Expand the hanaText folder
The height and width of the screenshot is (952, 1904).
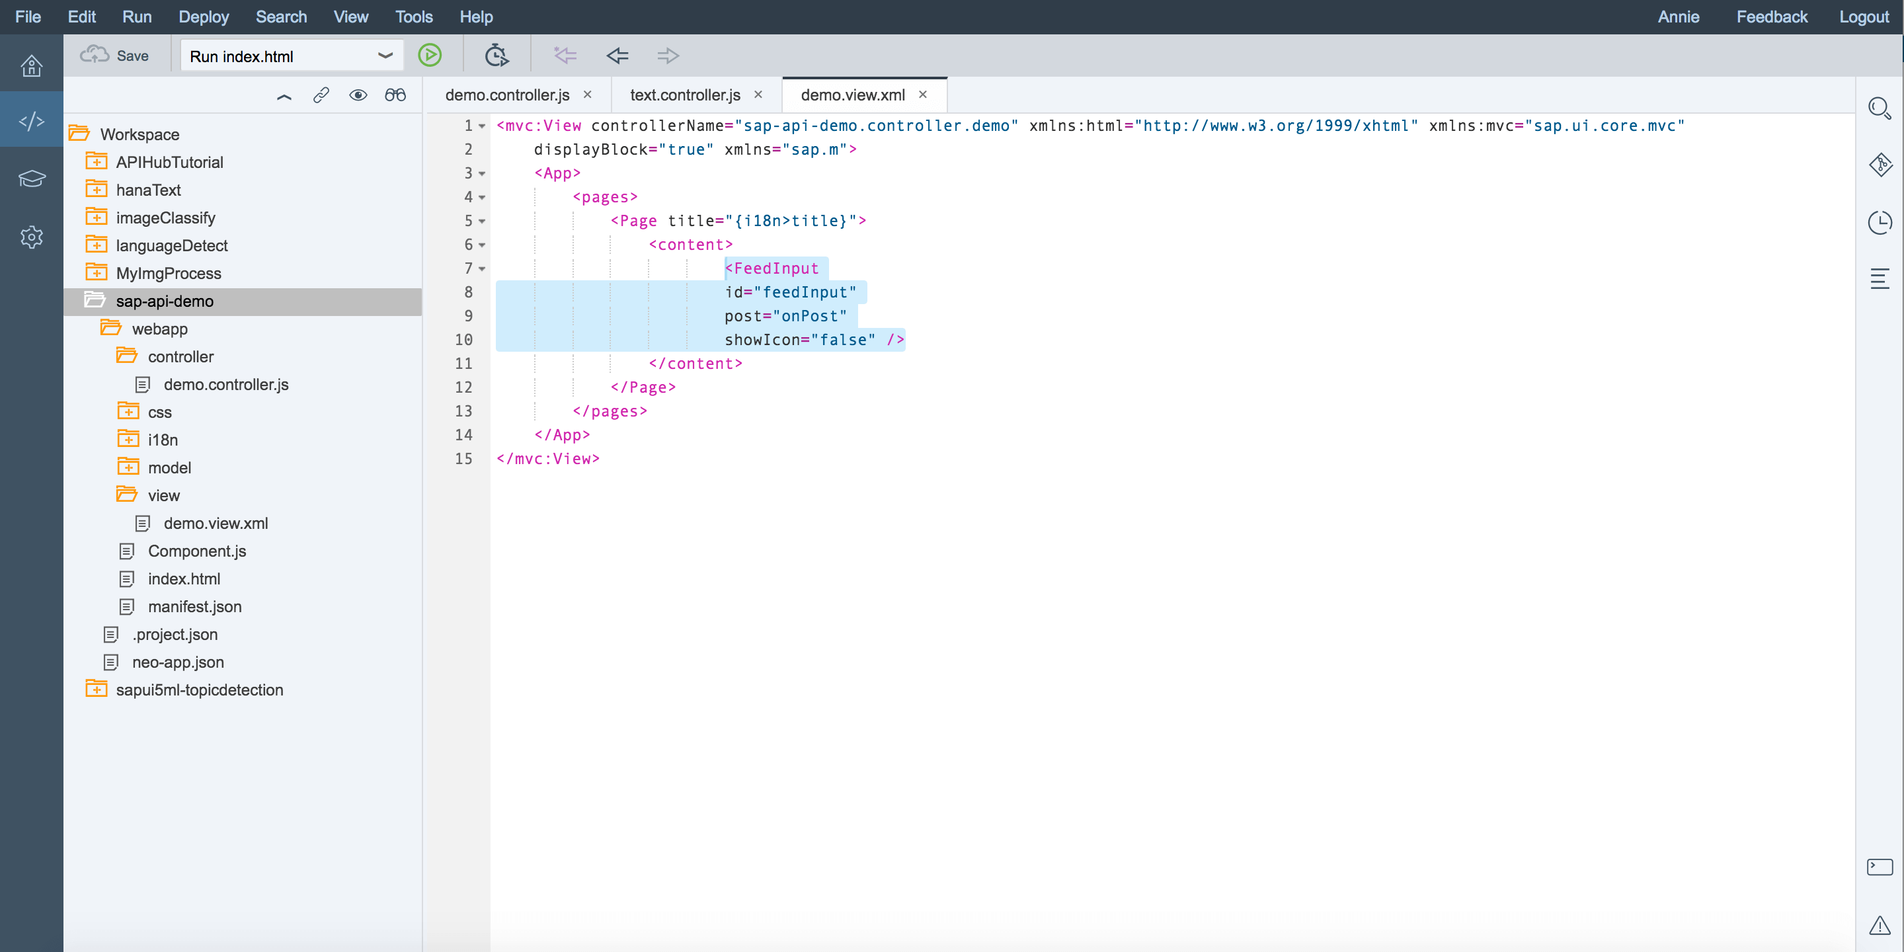96,188
